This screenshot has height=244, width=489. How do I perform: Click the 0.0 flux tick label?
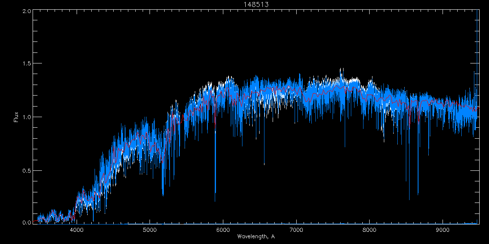(26, 222)
